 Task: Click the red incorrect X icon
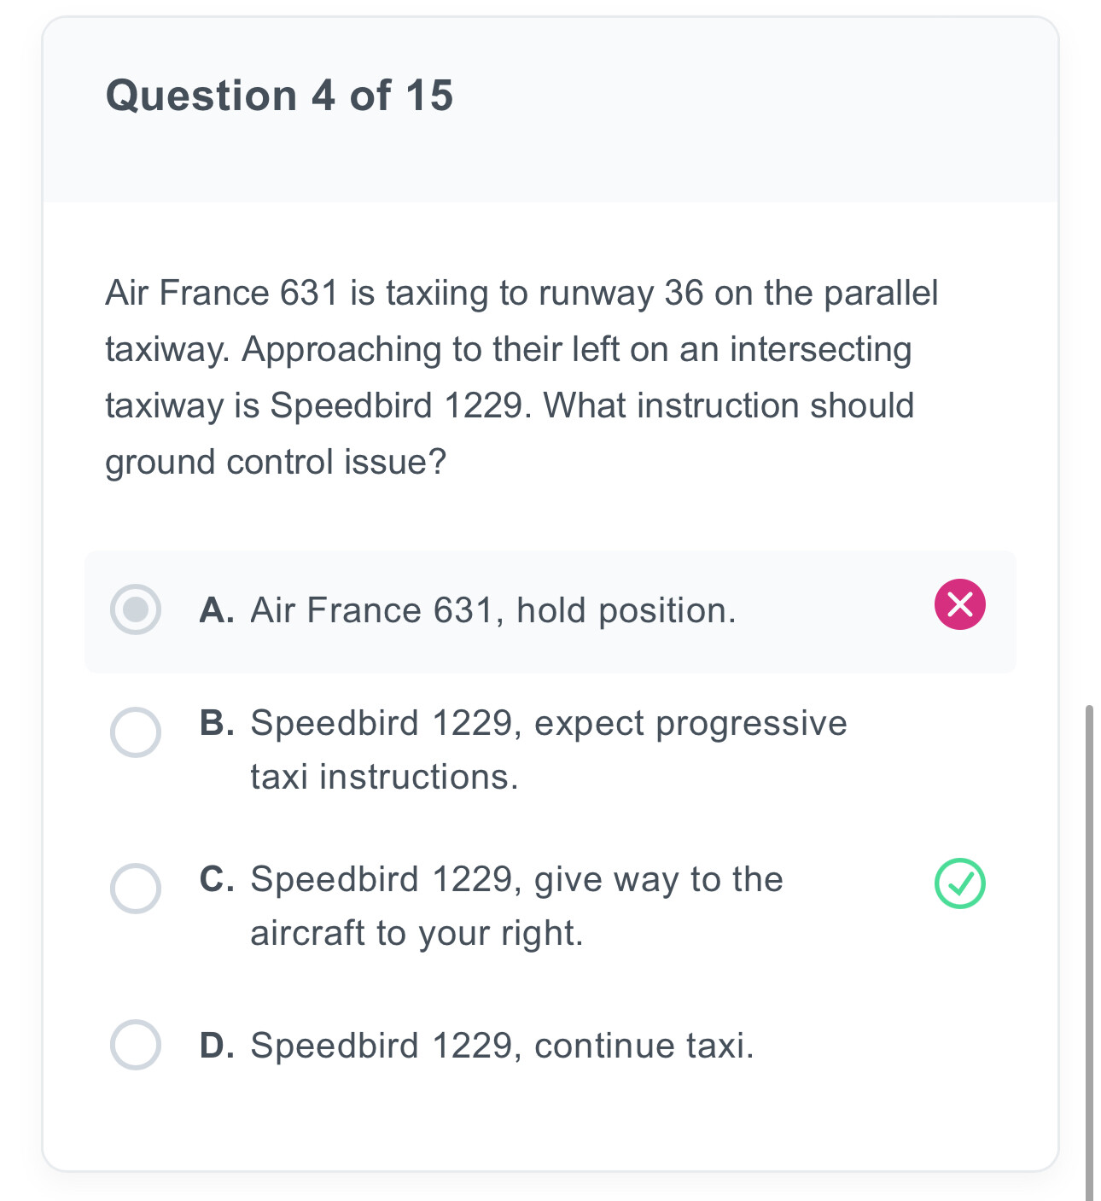tap(959, 604)
